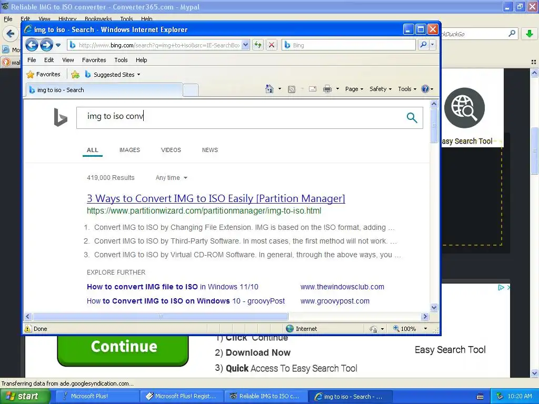Open '3 Ways to Convert IMG to ISO' link
This screenshot has height=404, width=539.
[x=216, y=198]
